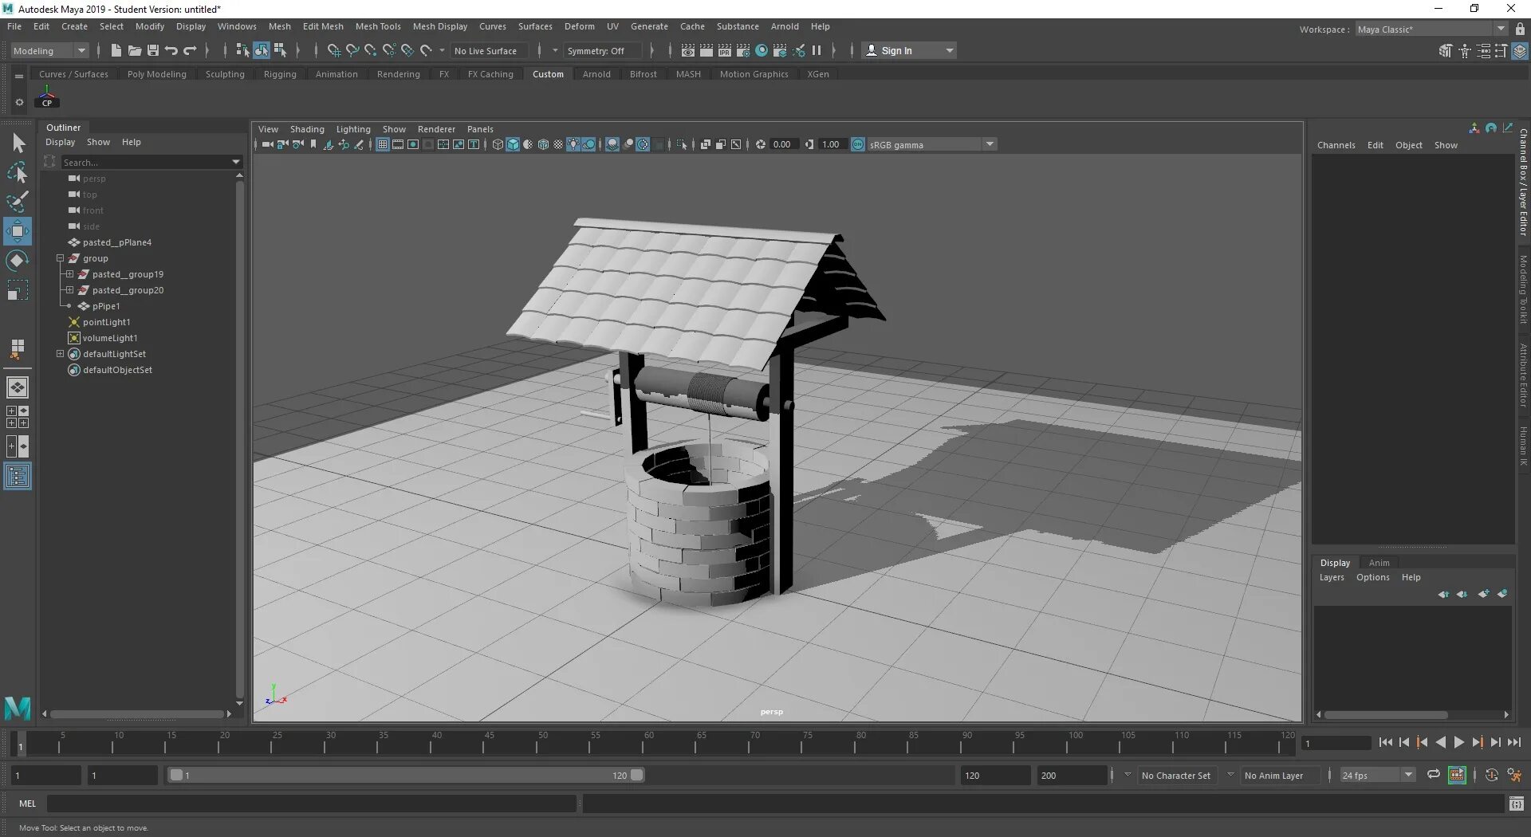Toggle viewport grid display
Viewport: 1531px width, 837px height.
[x=383, y=144]
